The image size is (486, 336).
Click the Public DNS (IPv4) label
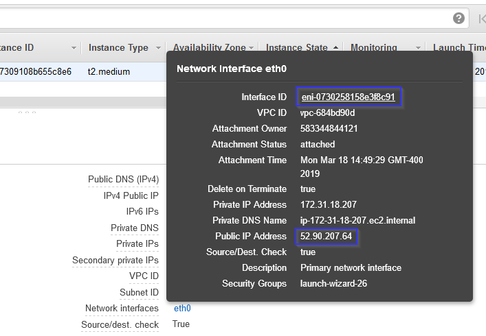[123, 179]
